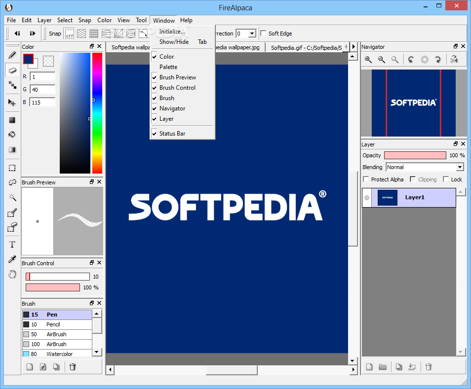The height and width of the screenshot is (389, 471).
Task: Select the AirBrush 50 brush
Action: coord(57,334)
